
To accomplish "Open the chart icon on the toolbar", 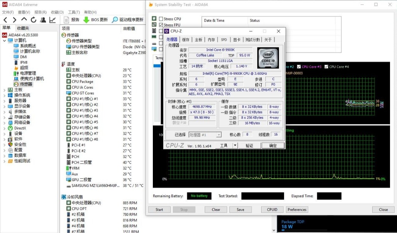I will [52, 19].
